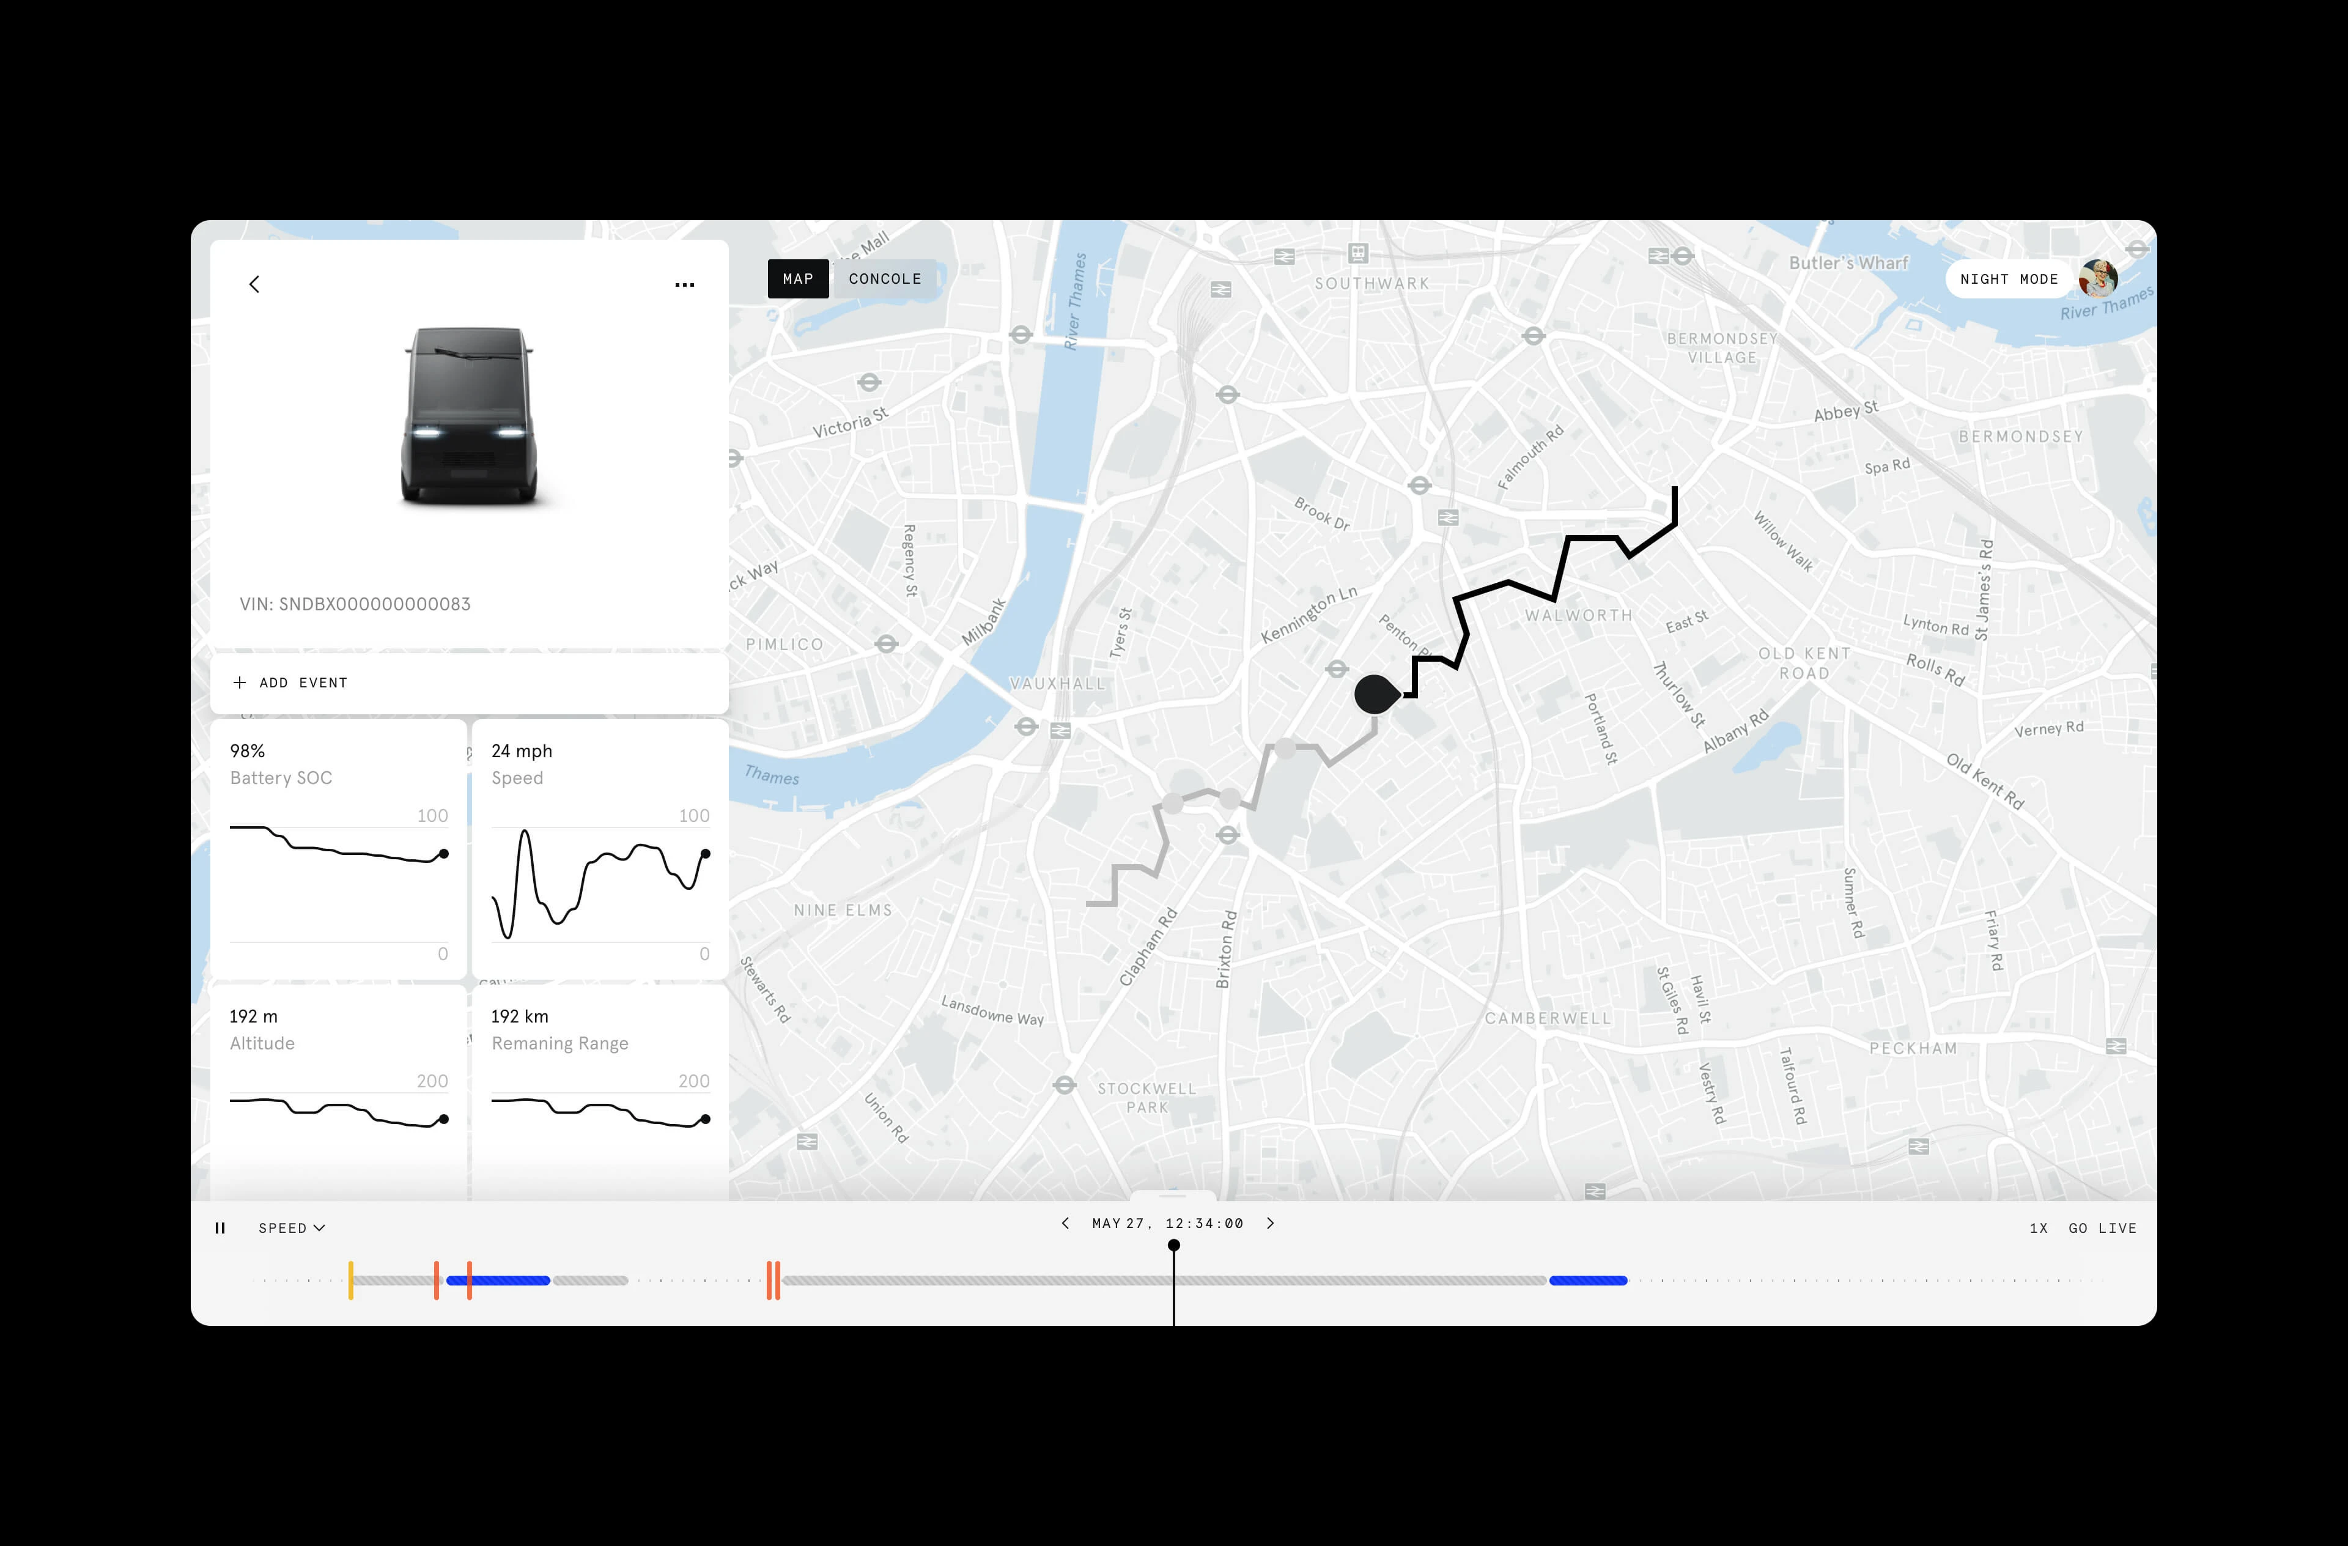
Task: Select the vehicle position marker on map
Action: point(1375,695)
